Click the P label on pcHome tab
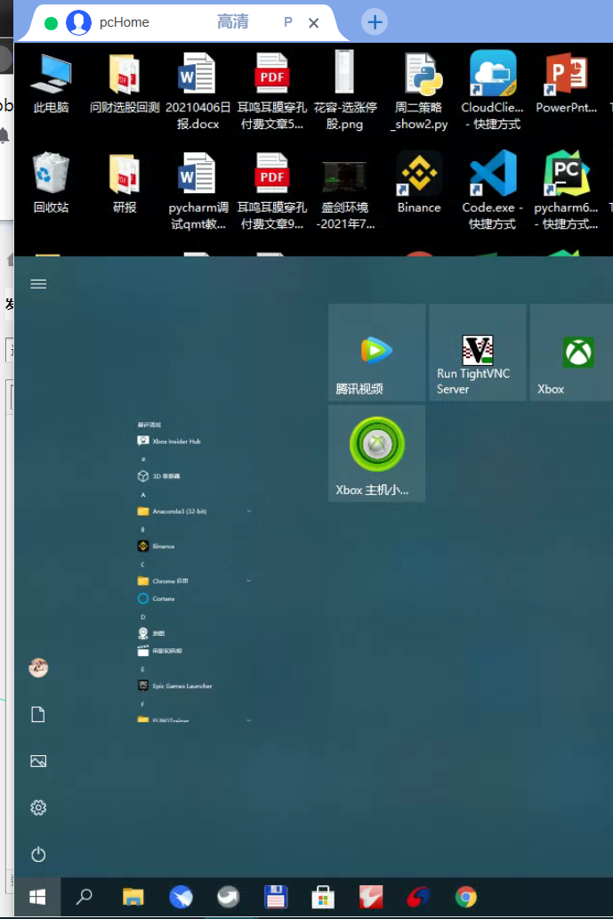Screen dimensions: 613x919 click(288, 22)
